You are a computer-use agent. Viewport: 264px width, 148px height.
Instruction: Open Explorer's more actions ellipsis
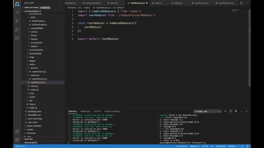pyautogui.click(x=60, y=3)
